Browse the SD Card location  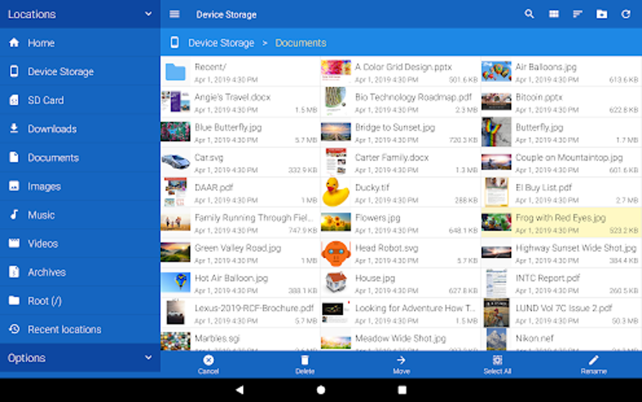(x=45, y=100)
